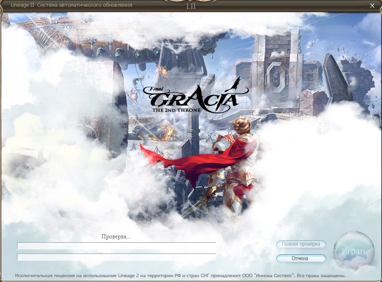Click the upper progress bar under Проверка
This screenshot has width=382, height=282.
click(116, 246)
